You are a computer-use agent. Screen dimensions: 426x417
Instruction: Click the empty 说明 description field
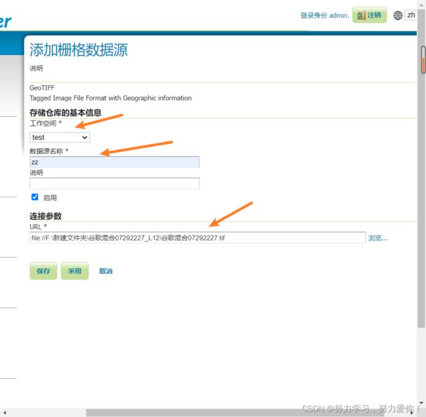click(x=115, y=184)
